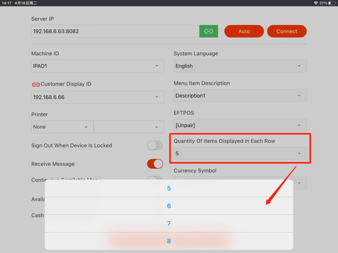Select option 5 in the popup list
338x253 pixels.
[169, 188]
